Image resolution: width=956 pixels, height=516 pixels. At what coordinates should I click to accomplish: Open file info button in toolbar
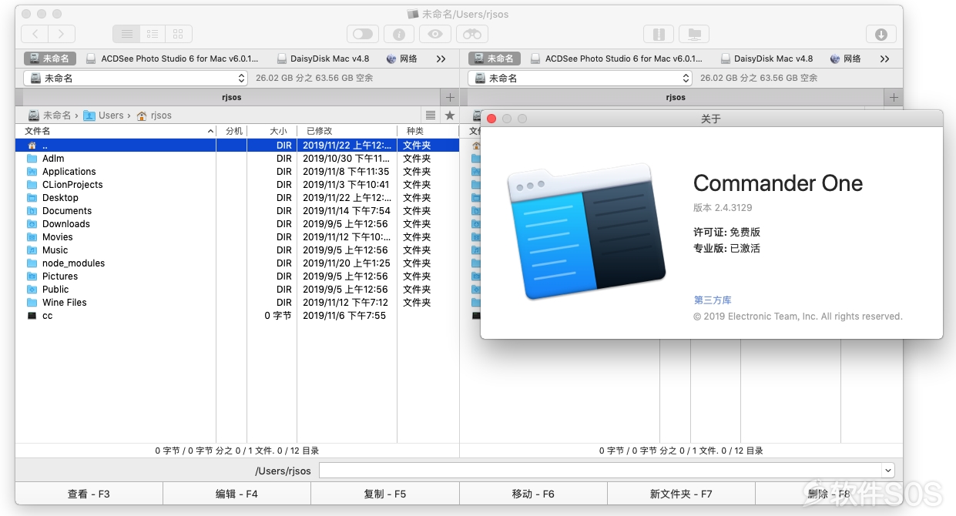point(398,34)
